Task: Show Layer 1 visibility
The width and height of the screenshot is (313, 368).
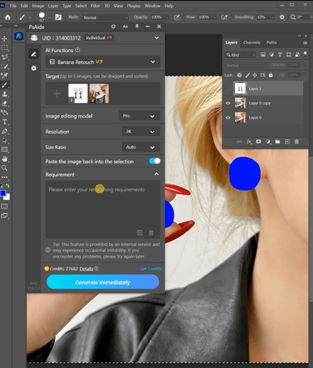Action: click(228, 88)
